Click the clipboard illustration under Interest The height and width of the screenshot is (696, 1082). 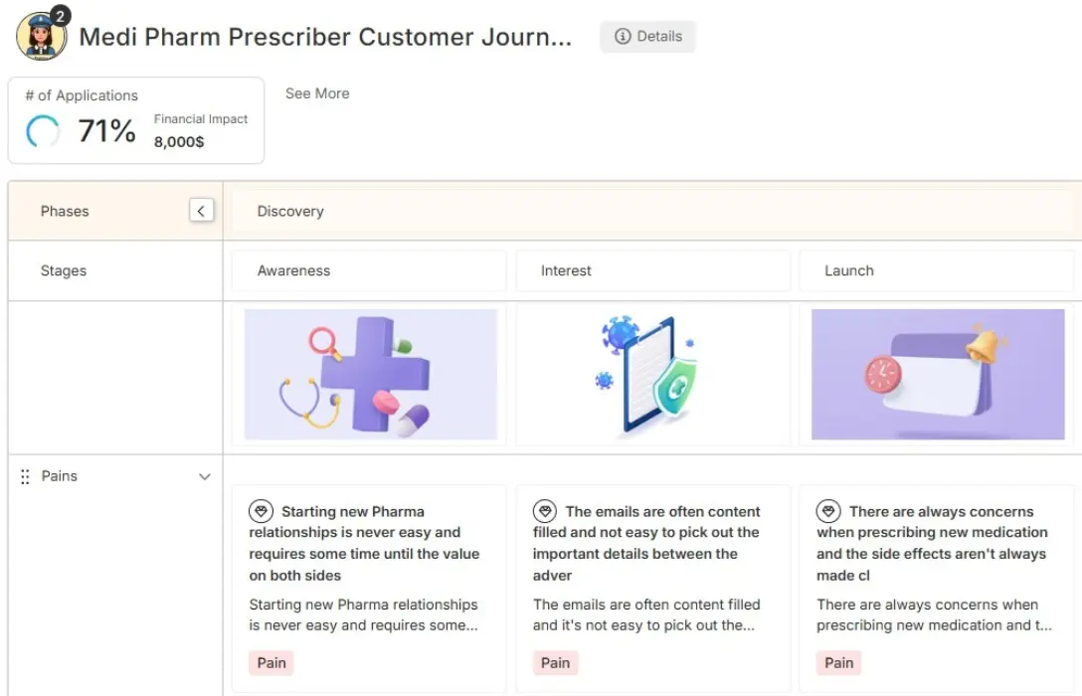652,375
